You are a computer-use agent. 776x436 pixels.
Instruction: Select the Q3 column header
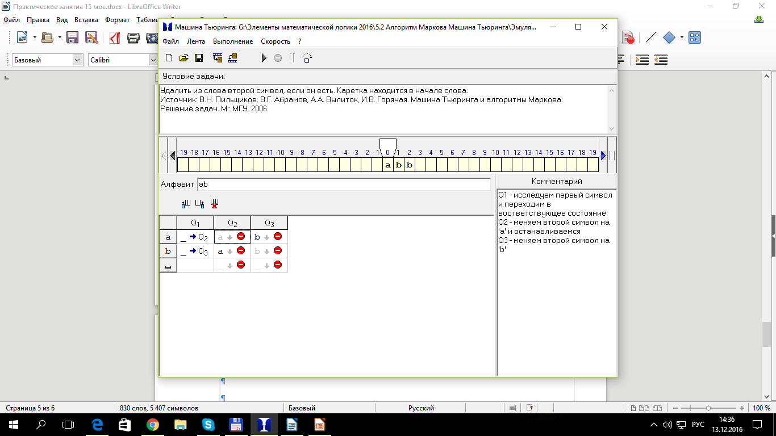pos(269,223)
